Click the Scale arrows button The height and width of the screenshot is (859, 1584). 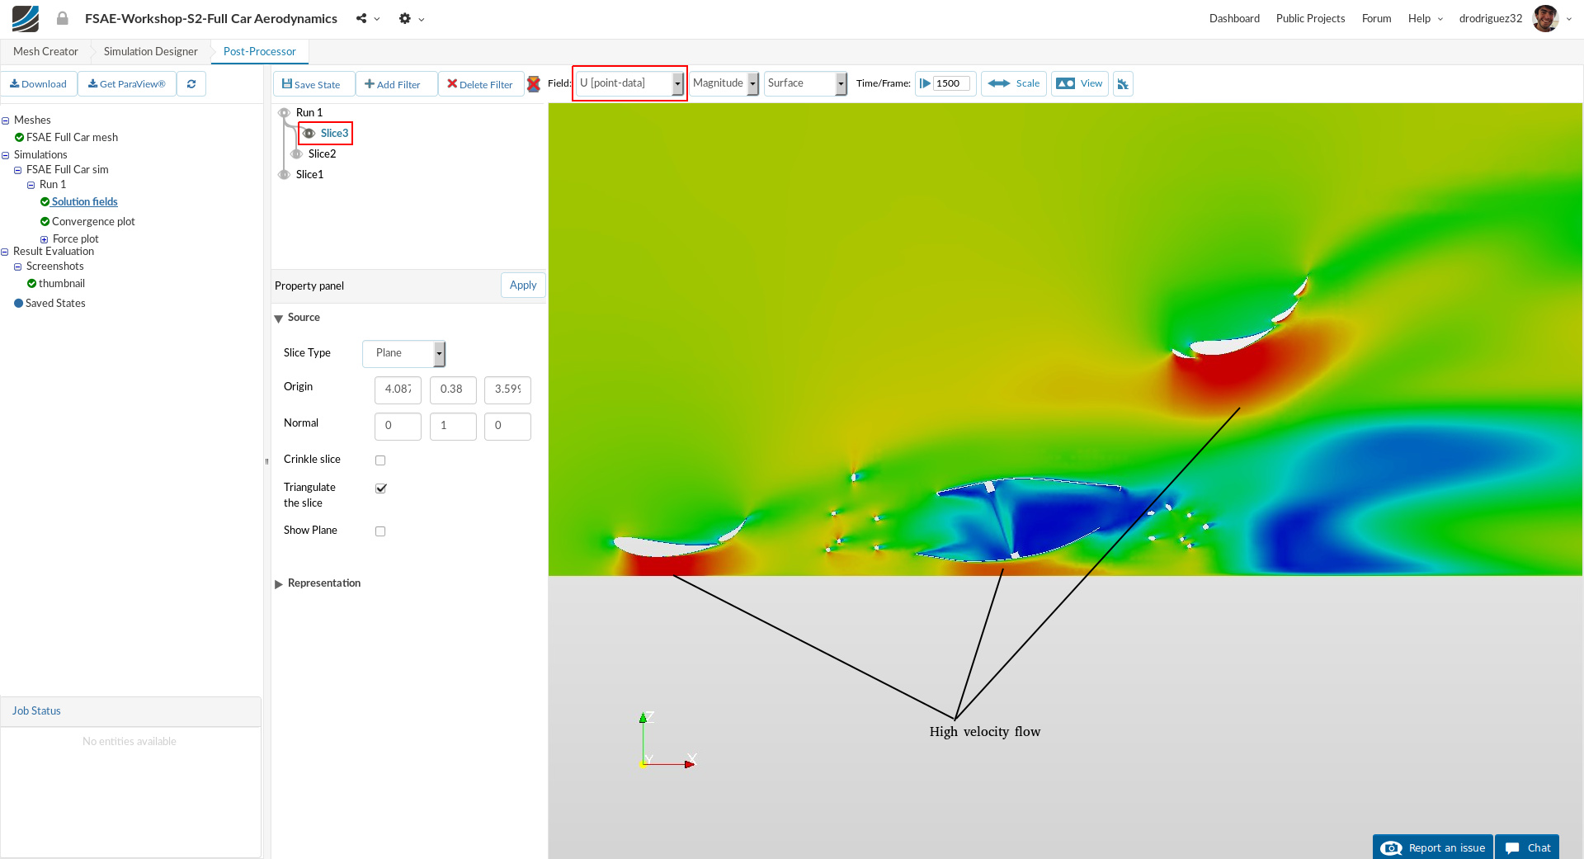point(1013,83)
